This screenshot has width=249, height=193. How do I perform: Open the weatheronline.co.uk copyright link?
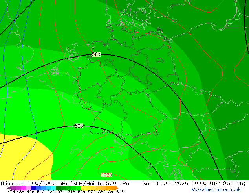(216, 189)
